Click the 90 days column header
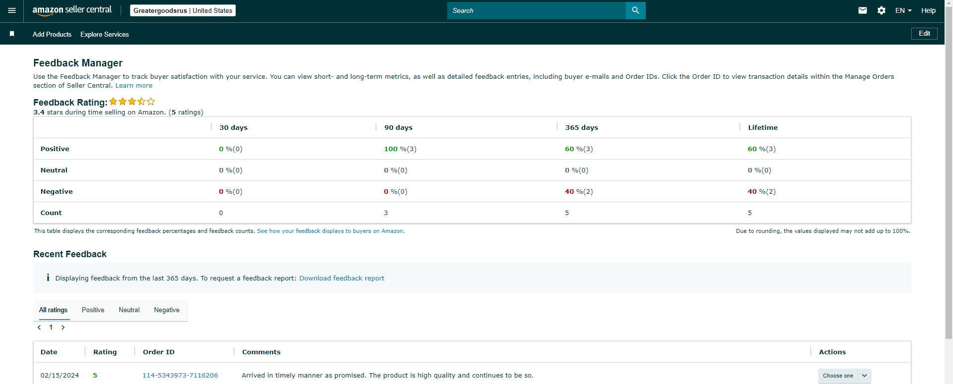 click(399, 127)
